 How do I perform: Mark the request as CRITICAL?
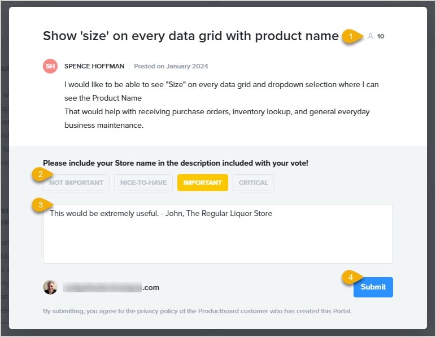(254, 183)
